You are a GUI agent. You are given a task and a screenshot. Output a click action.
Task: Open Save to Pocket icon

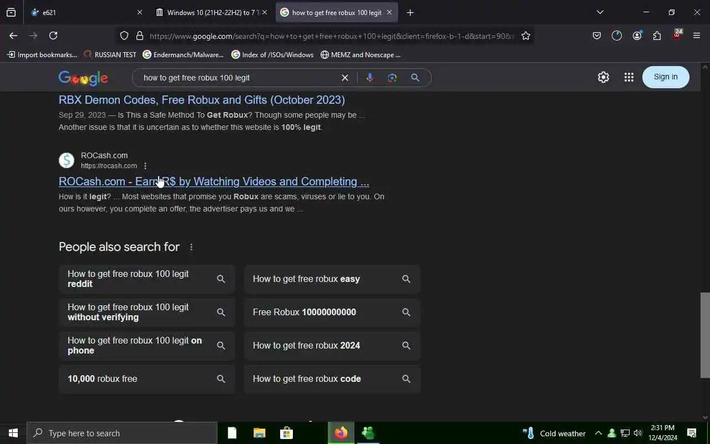[x=597, y=36]
